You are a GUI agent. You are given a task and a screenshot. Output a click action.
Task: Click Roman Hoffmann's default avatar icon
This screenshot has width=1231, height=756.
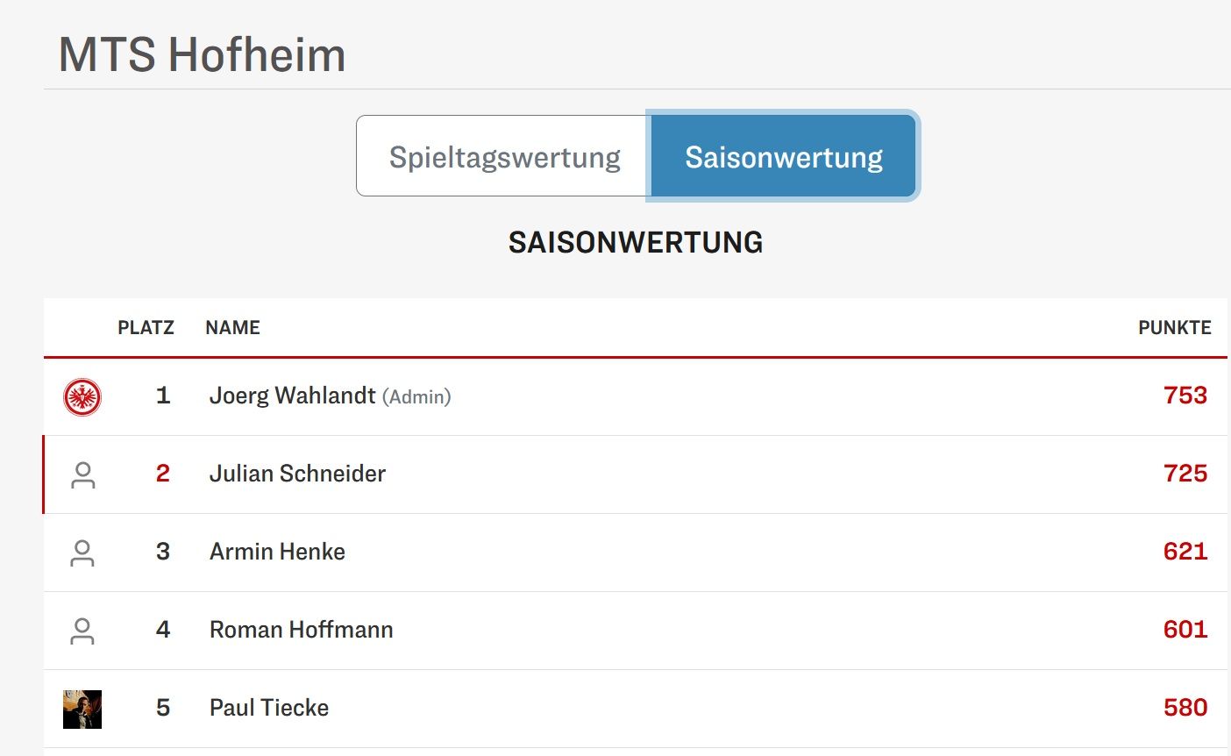pyautogui.click(x=82, y=631)
